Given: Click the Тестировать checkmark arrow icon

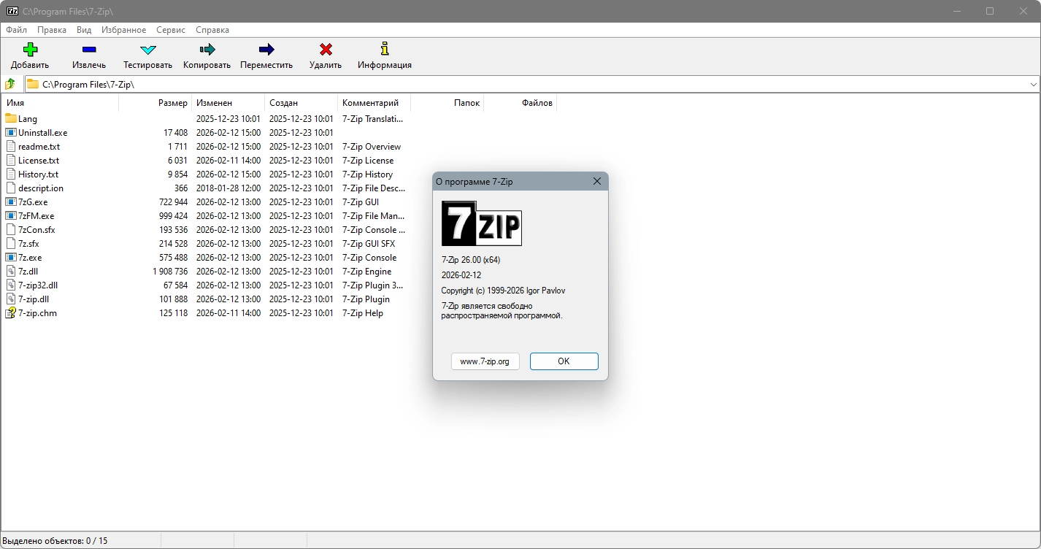Looking at the screenshot, I should coord(148,50).
